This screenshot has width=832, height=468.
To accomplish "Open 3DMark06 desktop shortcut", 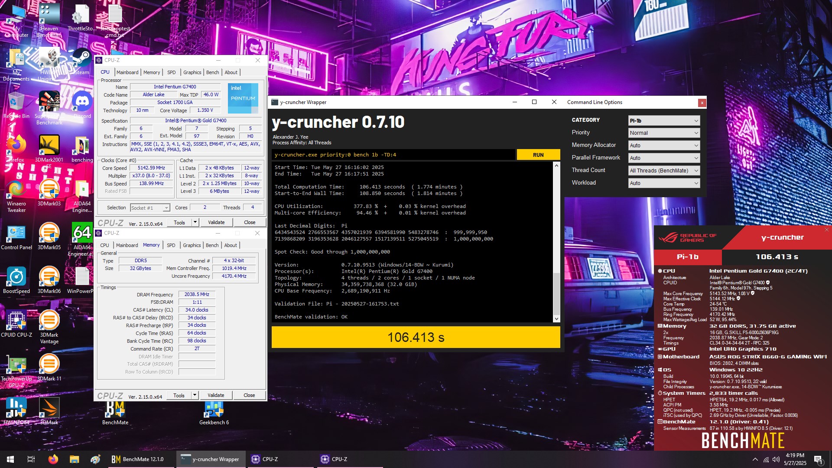I will (49, 280).
